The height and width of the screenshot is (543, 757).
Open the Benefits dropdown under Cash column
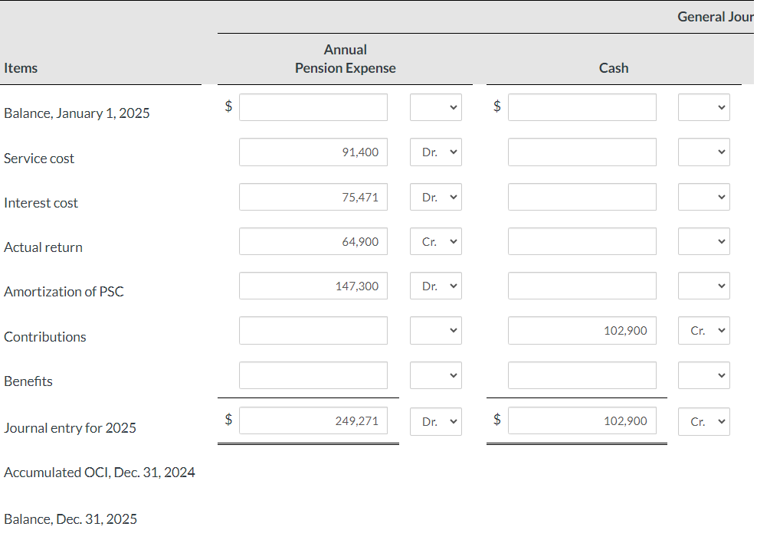(x=703, y=375)
